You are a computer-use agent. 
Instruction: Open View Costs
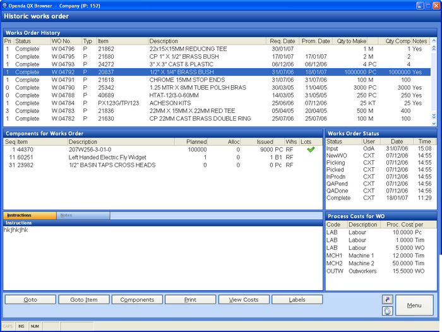tap(244, 300)
